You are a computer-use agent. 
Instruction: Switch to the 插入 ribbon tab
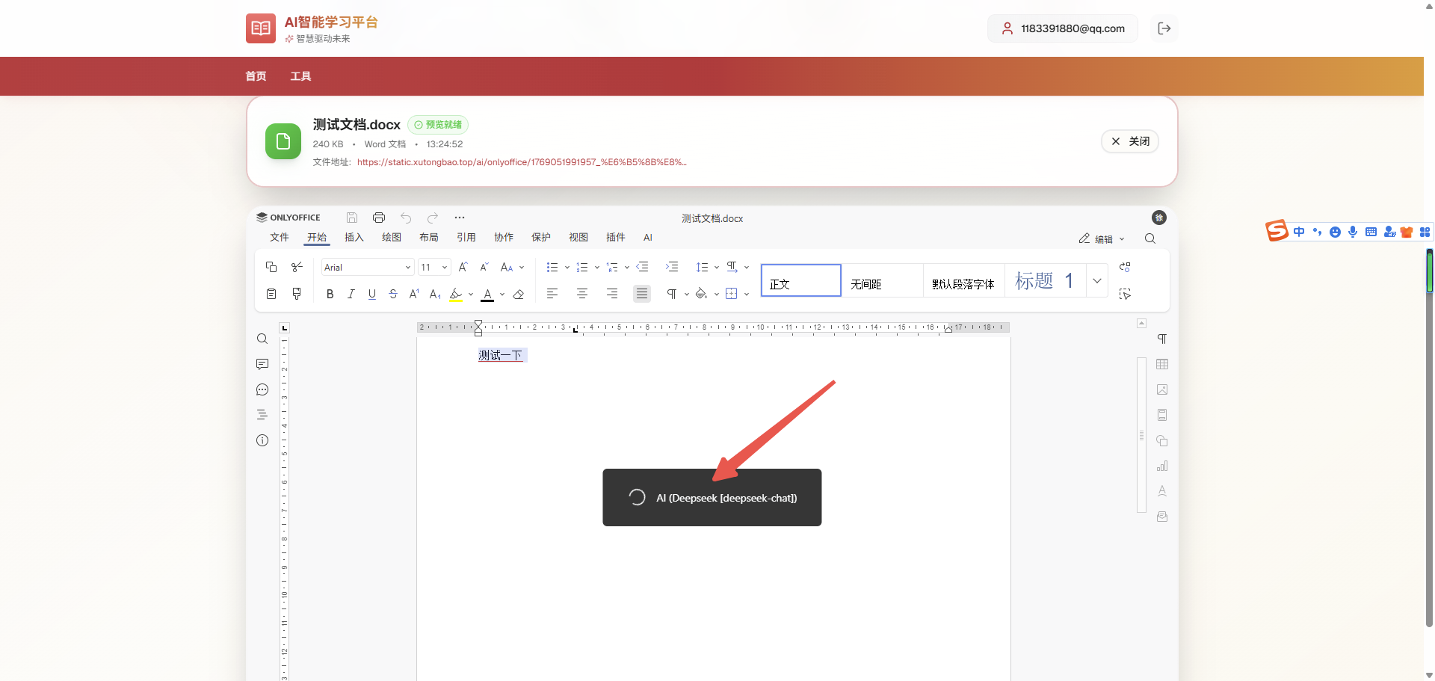click(x=353, y=237)
